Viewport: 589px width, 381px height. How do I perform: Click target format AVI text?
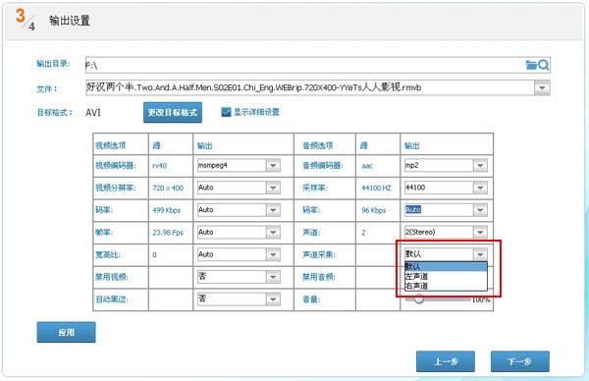tap(93, 112)
